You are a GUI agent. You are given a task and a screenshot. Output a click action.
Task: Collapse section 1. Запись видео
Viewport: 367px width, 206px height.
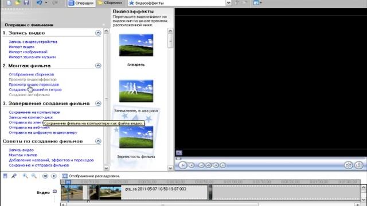pos(98,33)
